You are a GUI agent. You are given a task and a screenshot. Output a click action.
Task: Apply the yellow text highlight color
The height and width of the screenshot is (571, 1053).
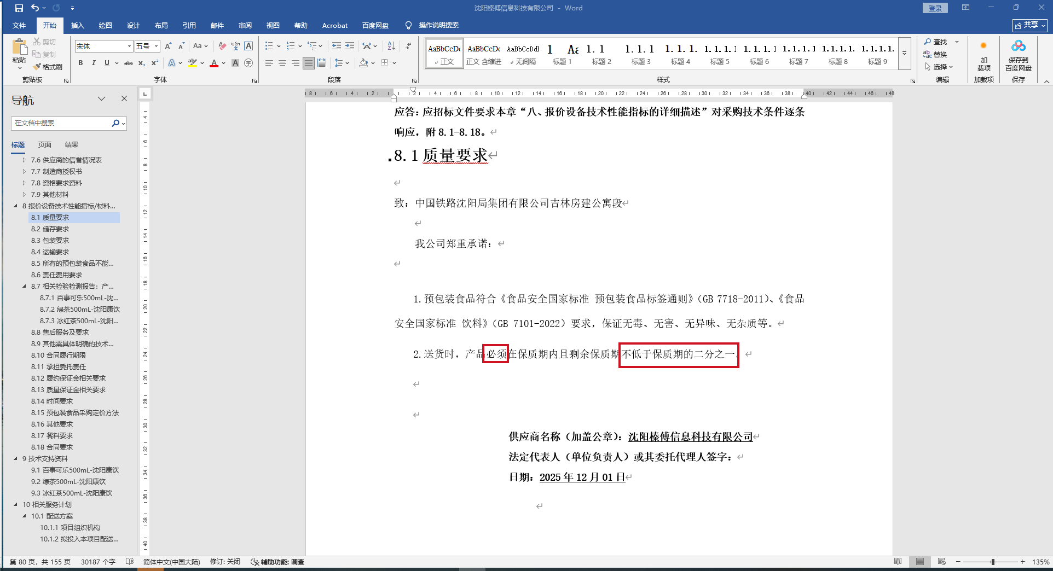click(x=192, y=63)
